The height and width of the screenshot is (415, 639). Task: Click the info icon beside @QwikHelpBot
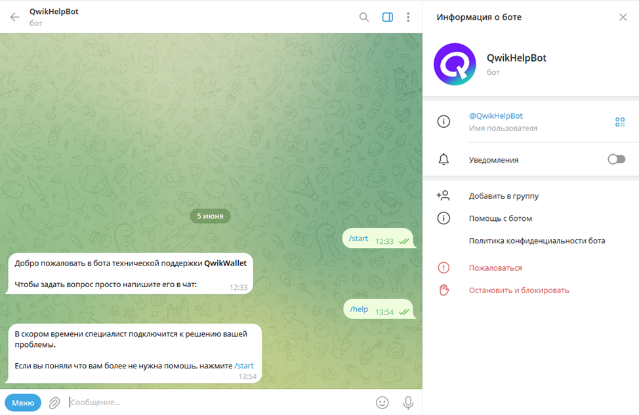tap(443, 121)
